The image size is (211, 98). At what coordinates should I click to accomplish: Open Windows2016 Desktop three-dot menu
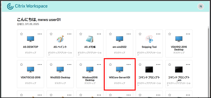99,64
